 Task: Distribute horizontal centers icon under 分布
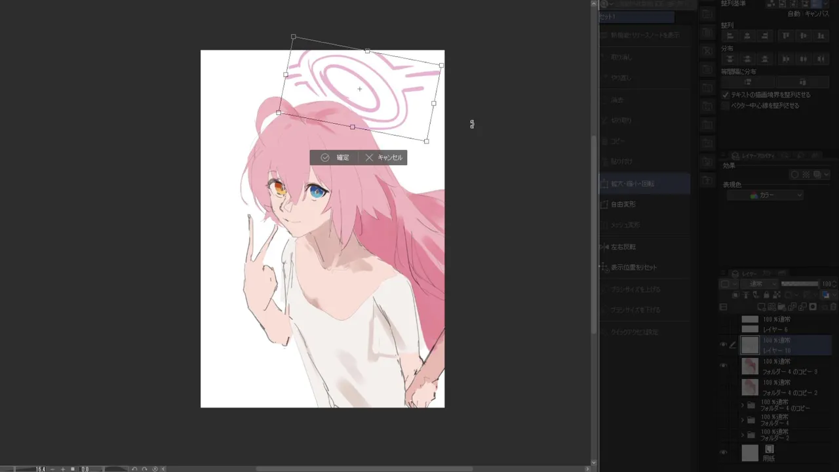(803, 59)
